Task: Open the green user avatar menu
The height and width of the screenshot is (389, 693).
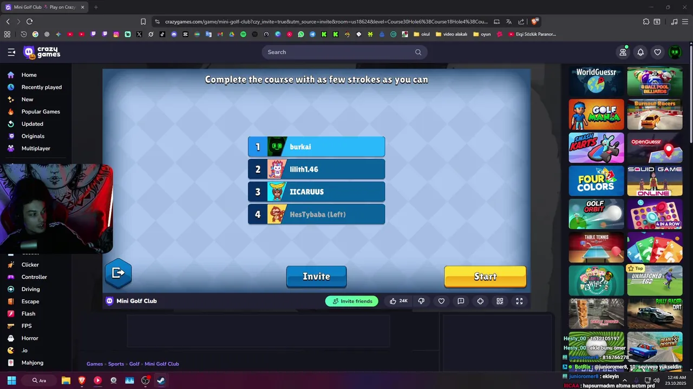Action: [x=675, y=52]
